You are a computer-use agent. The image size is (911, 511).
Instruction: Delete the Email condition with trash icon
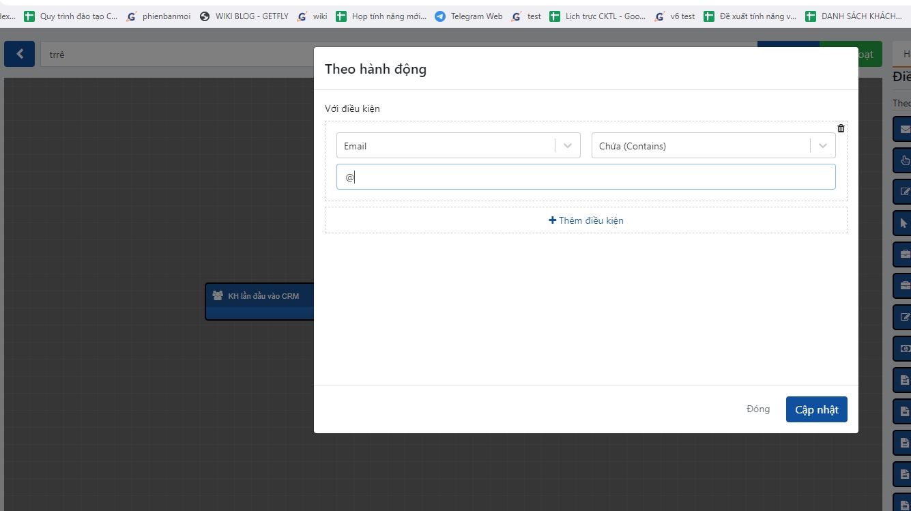click(x=841, y=128)
